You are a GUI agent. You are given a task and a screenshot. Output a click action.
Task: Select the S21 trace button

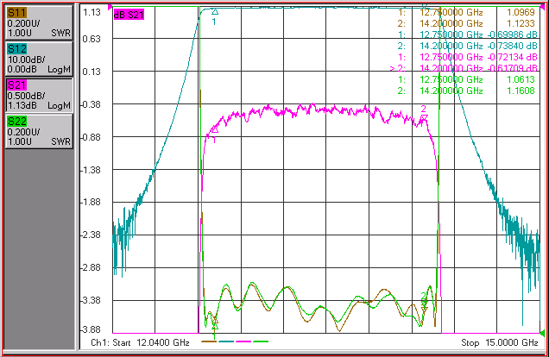(39, 95)
